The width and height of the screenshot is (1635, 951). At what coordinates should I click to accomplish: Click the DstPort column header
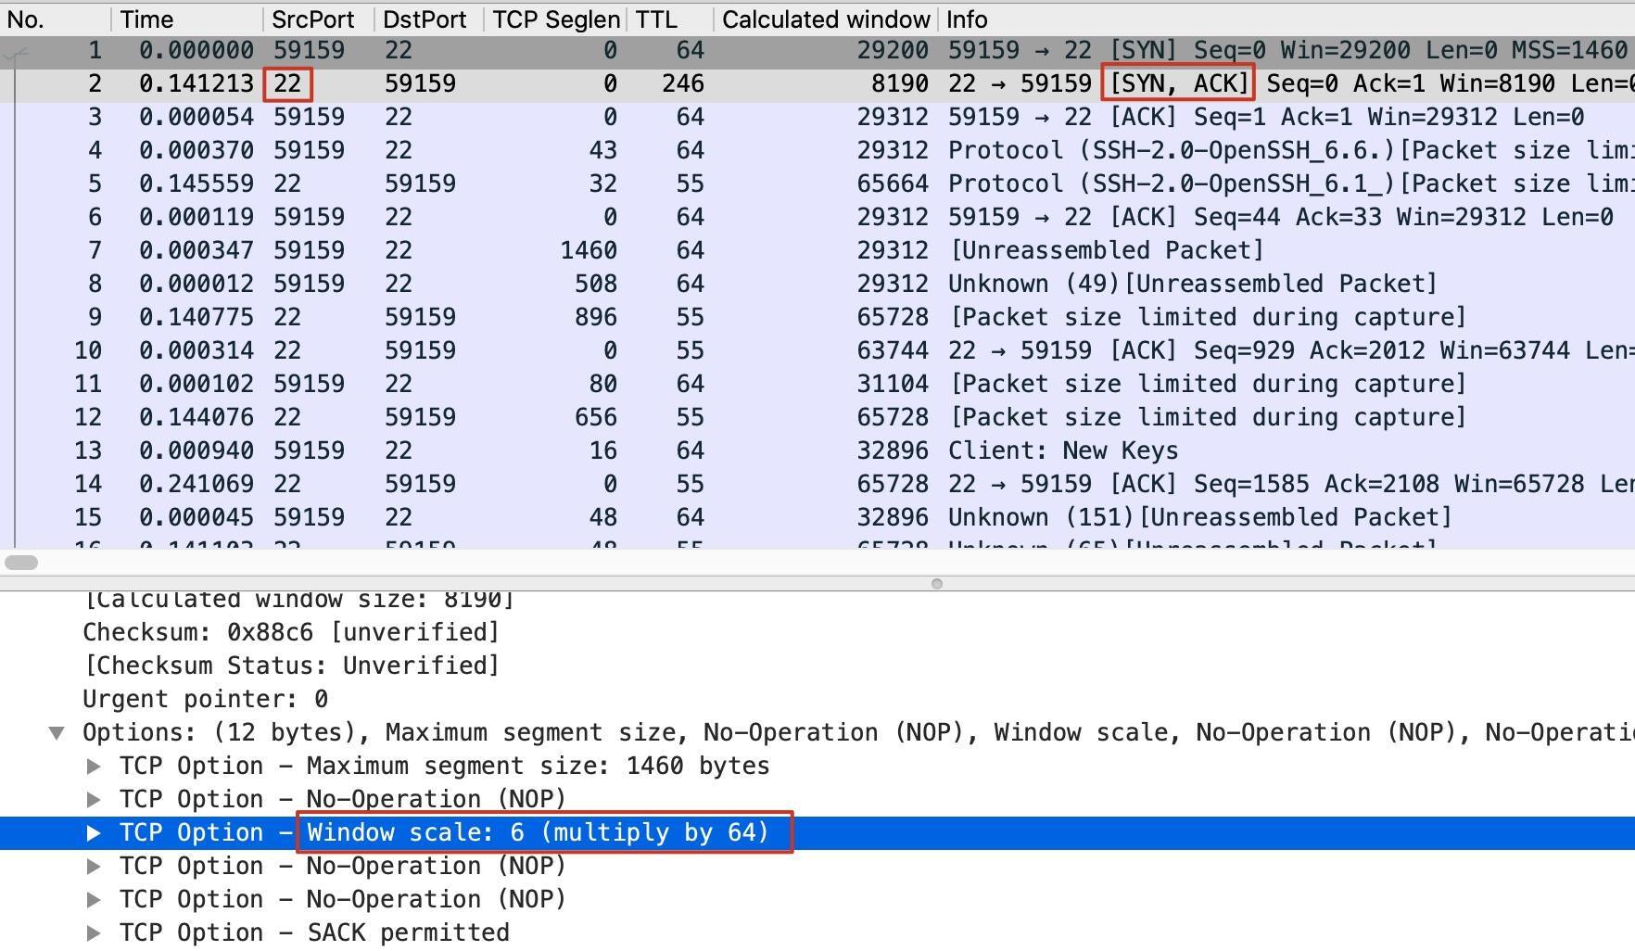425,19
